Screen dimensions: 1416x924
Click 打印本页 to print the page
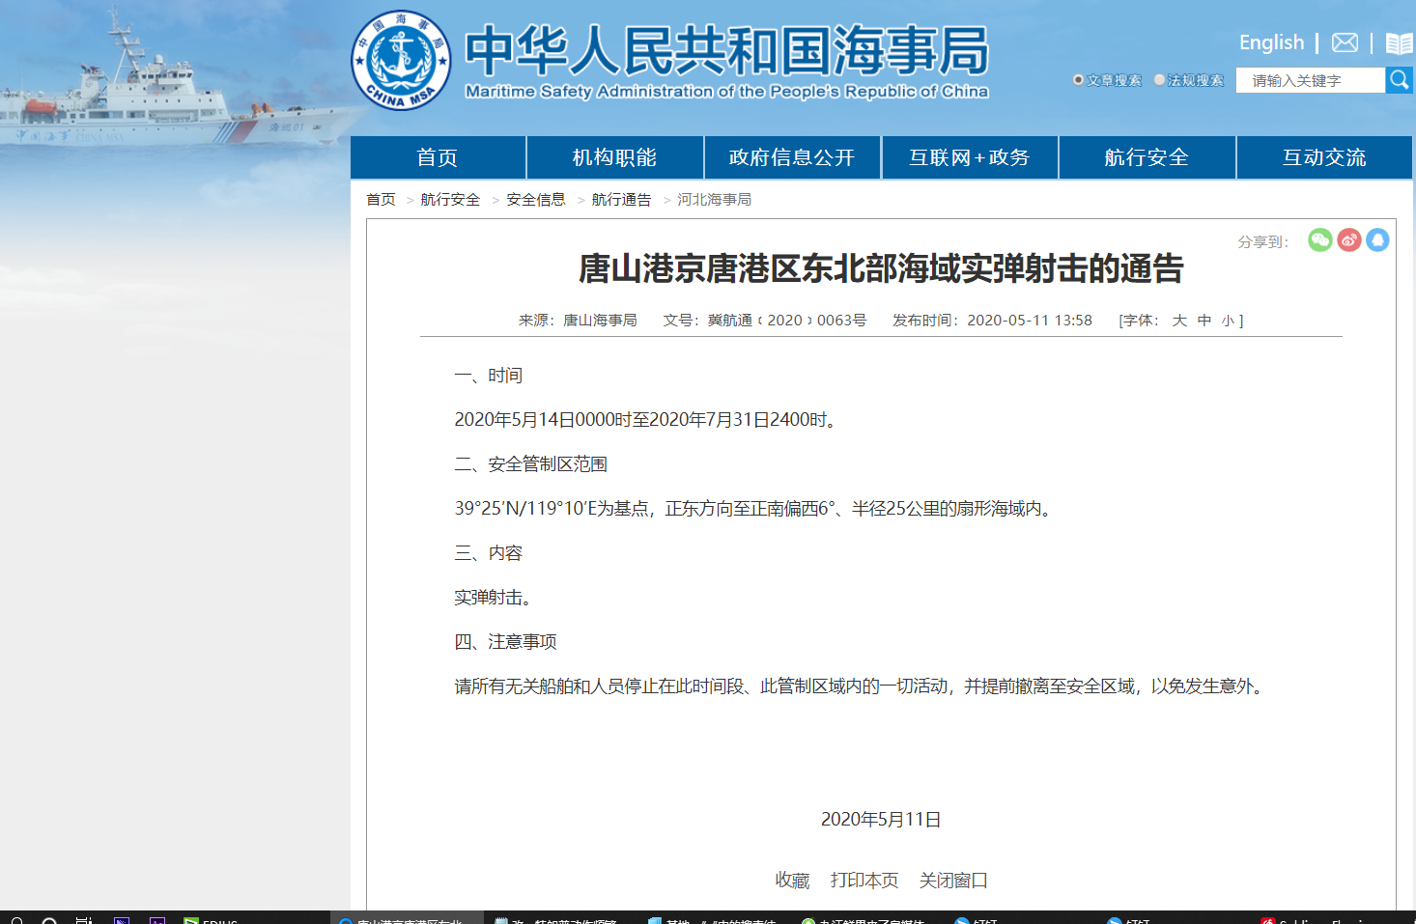click(865, 881)
